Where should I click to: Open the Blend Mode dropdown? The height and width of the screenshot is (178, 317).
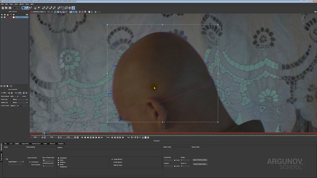14,96
